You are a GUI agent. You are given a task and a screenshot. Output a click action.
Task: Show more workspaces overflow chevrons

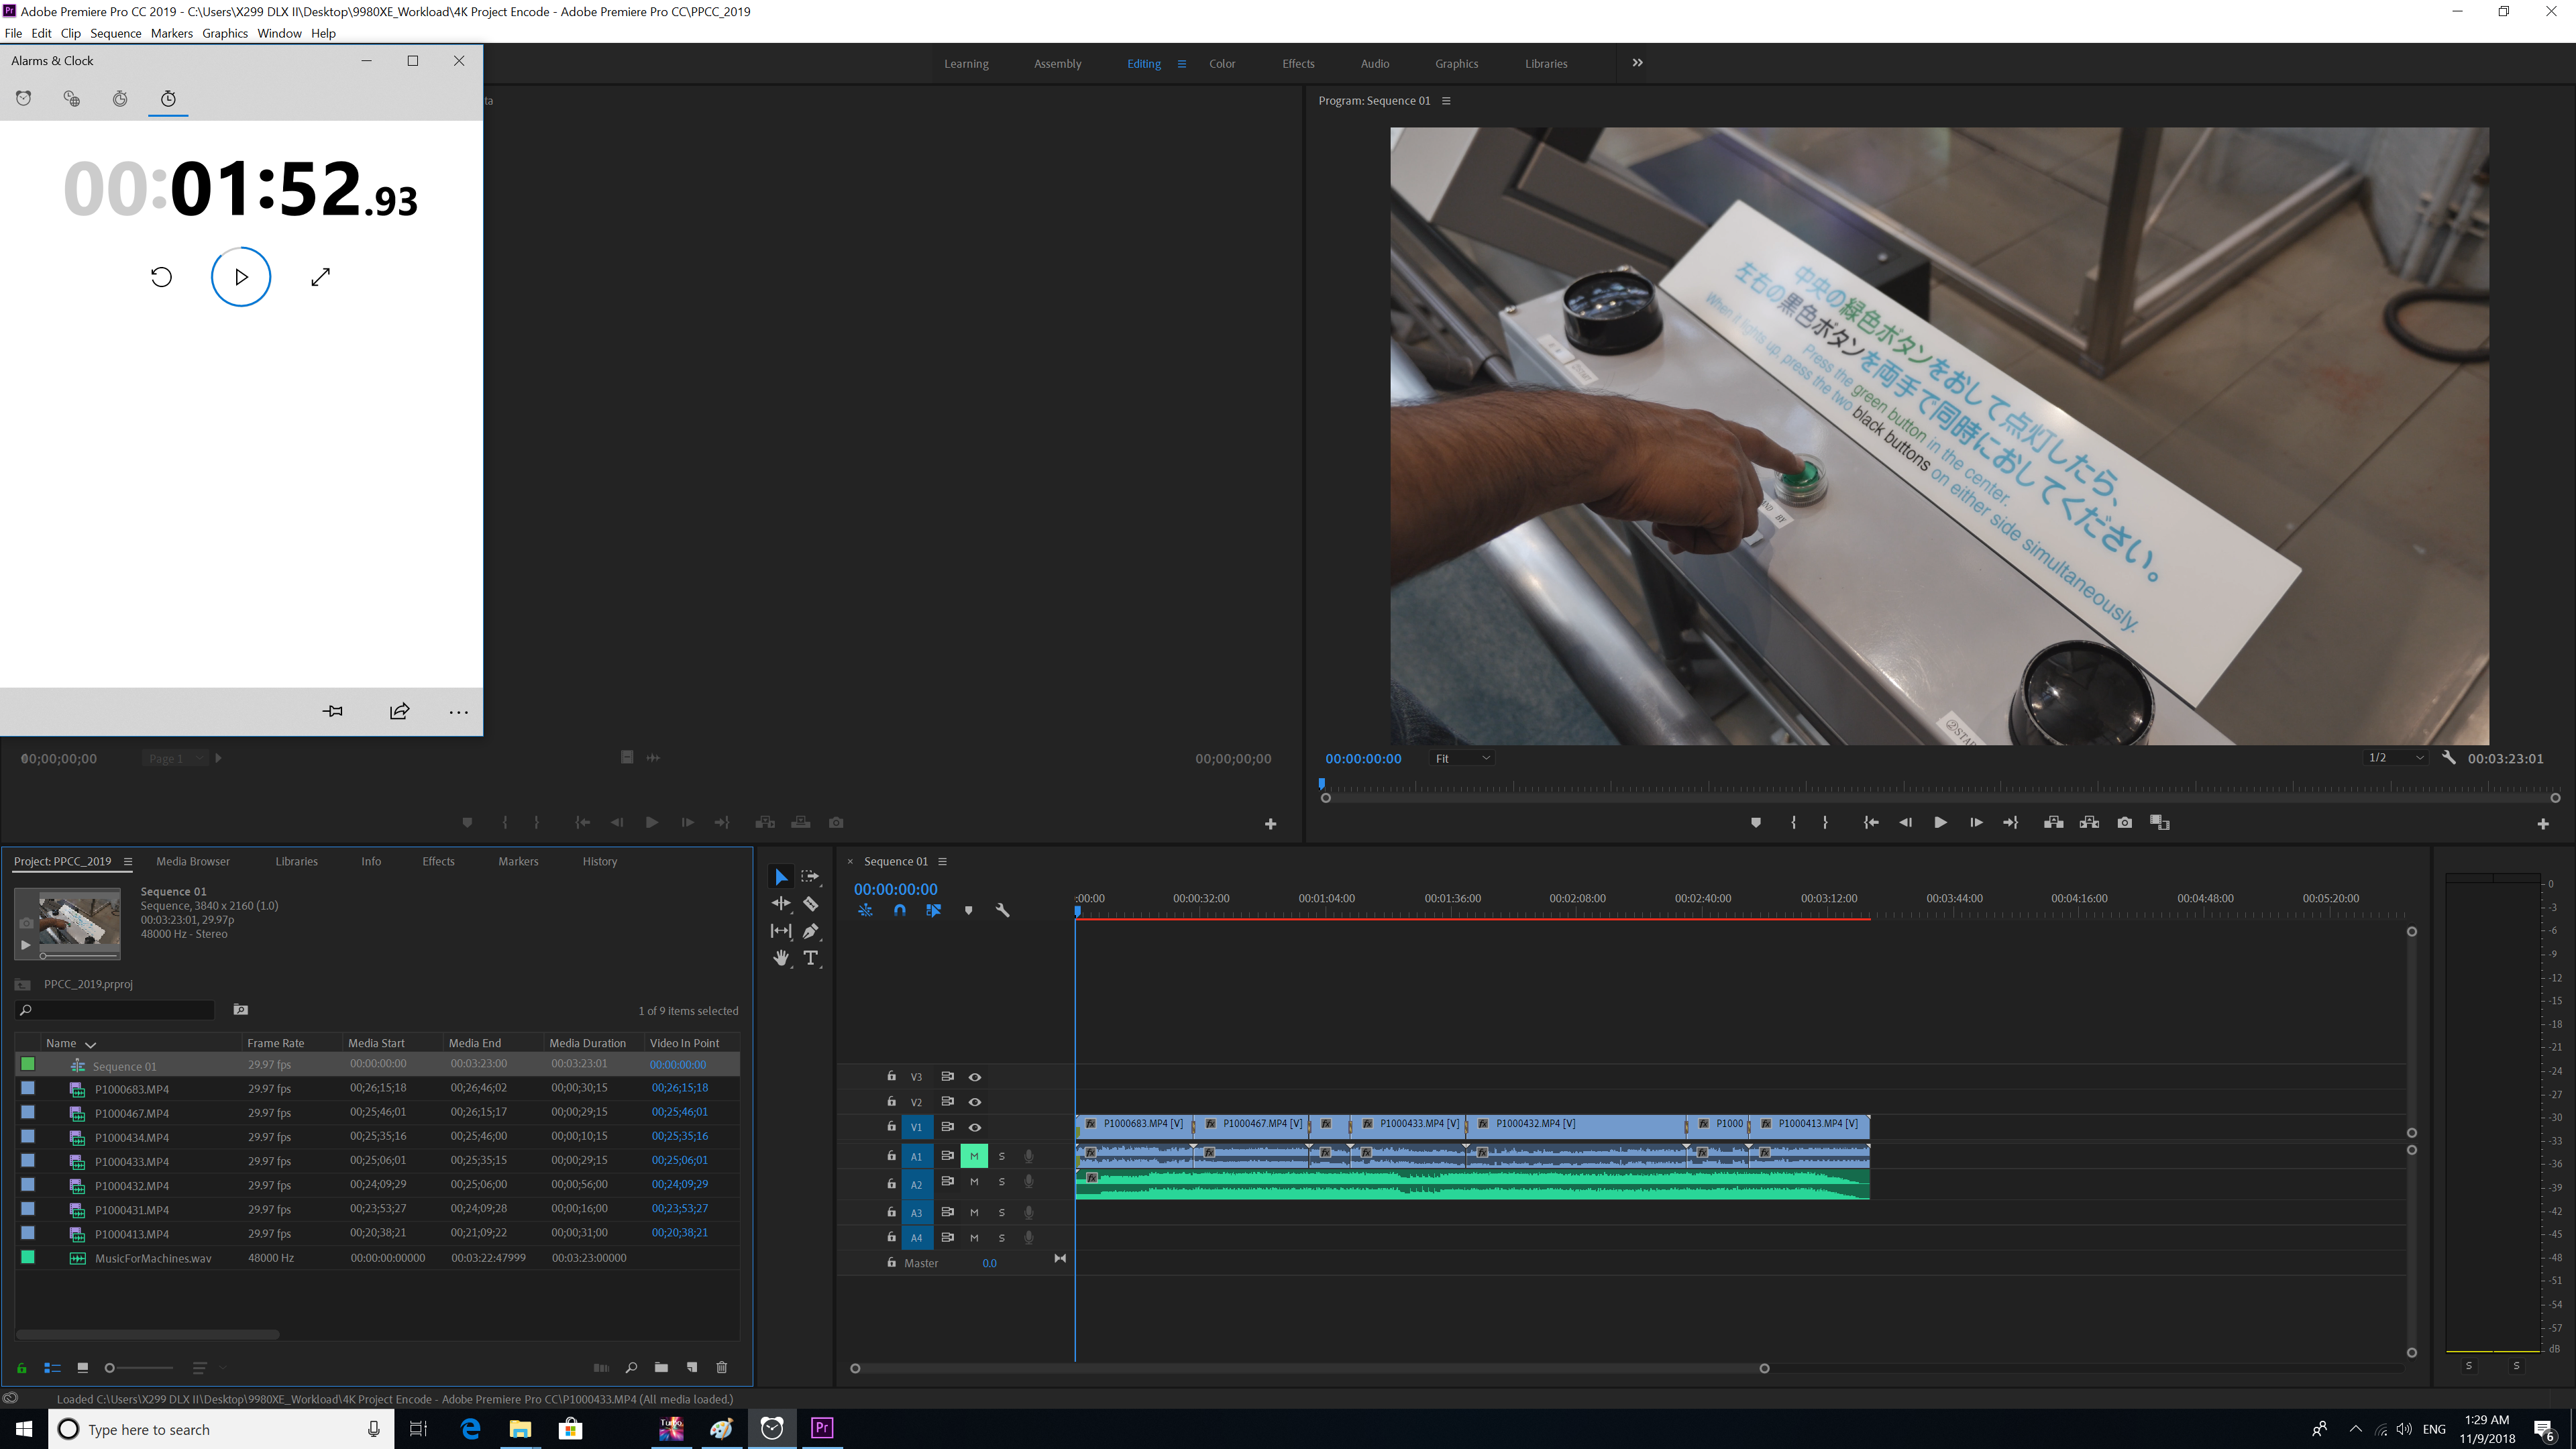(x=1637, y=62)
